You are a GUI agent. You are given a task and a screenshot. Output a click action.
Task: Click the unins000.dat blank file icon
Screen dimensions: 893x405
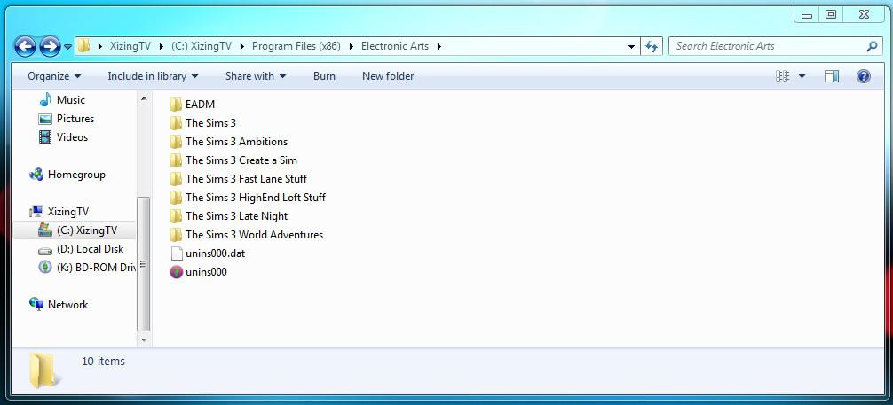click(177, 253)
